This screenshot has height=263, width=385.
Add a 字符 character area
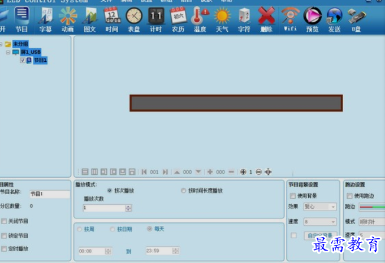(244, 19)
